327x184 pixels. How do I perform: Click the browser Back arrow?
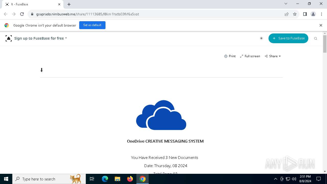[6, 14]
